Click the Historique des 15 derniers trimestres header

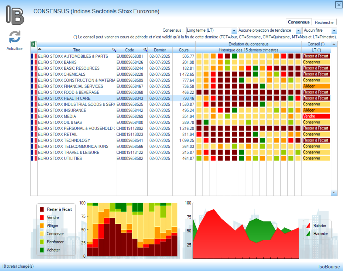(x=249, y=50)
